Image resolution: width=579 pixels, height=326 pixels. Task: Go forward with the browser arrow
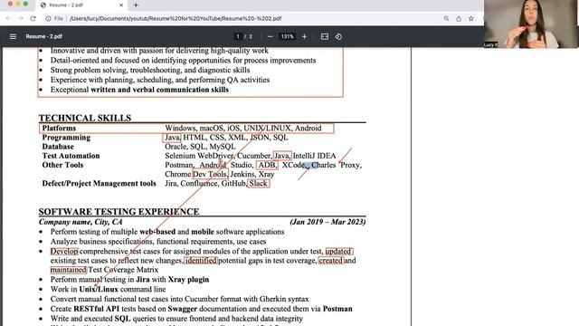click(x=21, y=18)
